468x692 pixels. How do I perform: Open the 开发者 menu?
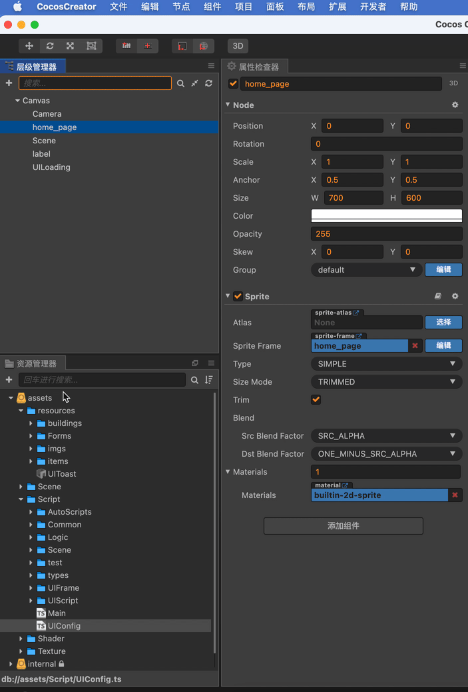tap(373, 7)
